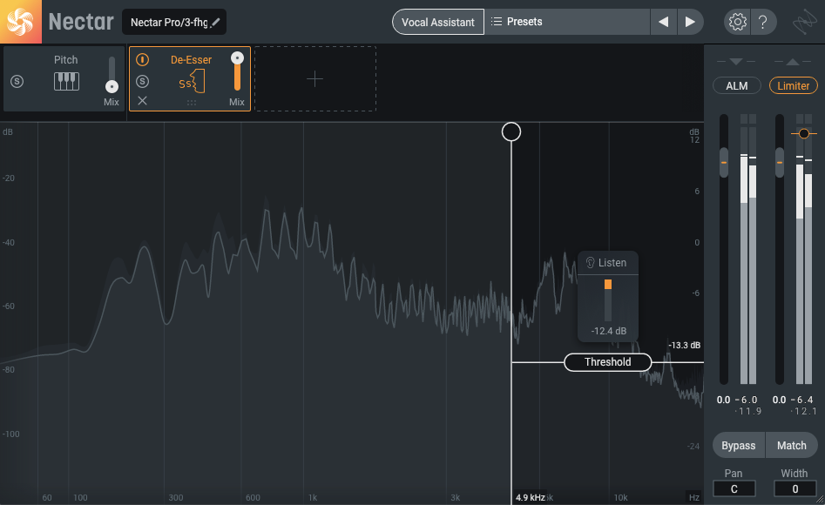The height and width of the screenshot is (505, 825).
Task: Click input meter down-triangle indicator
Action: click(736, 62)
